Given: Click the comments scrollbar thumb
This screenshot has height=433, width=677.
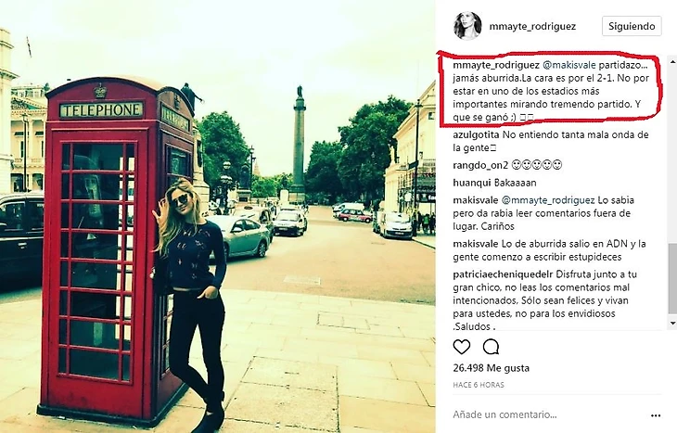Looking at the screenshot, I should click(x=672, y=278).
